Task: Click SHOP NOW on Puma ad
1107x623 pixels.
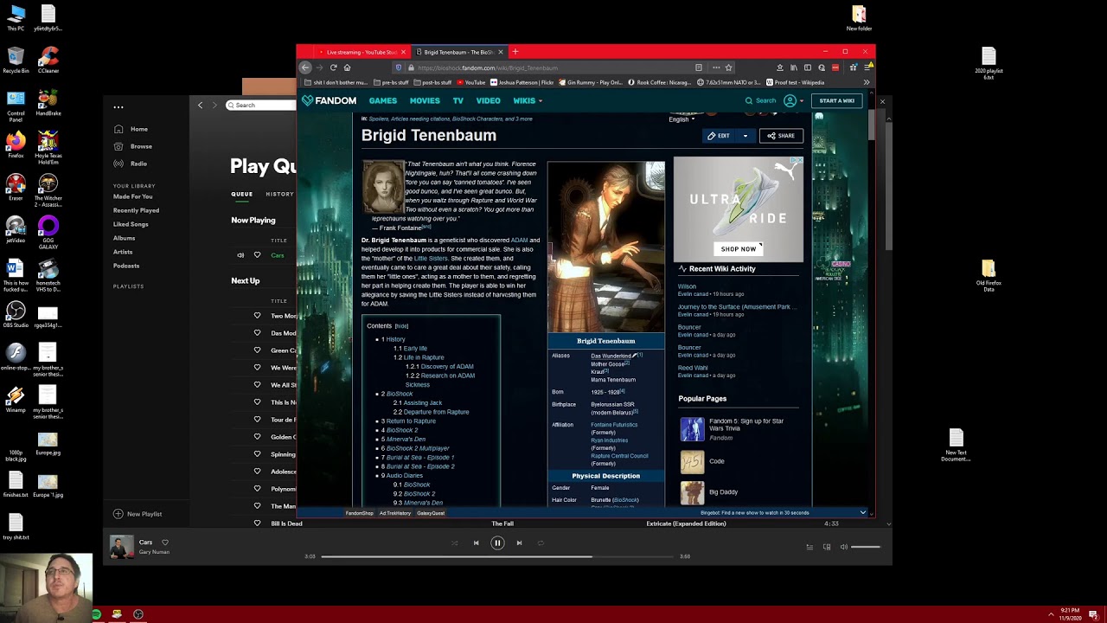Action: pyautogui.click(x=739, y=249)
